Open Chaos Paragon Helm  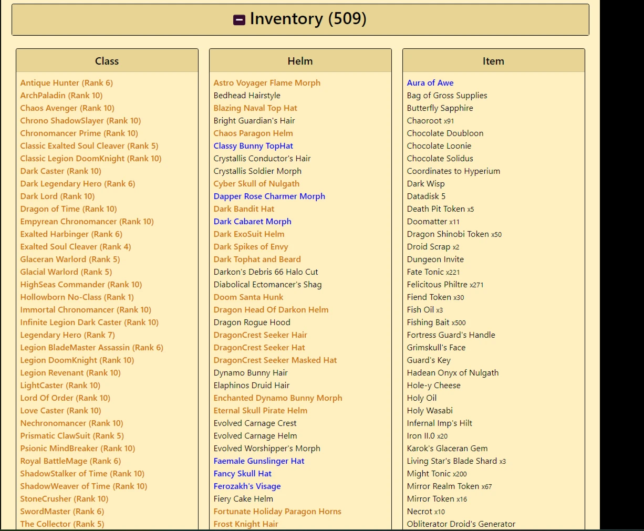(x=253, y=133)
